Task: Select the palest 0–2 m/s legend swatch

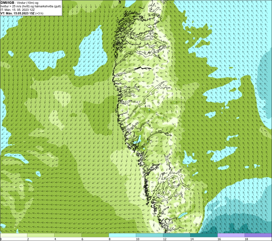Action: [x=14, y=235]
